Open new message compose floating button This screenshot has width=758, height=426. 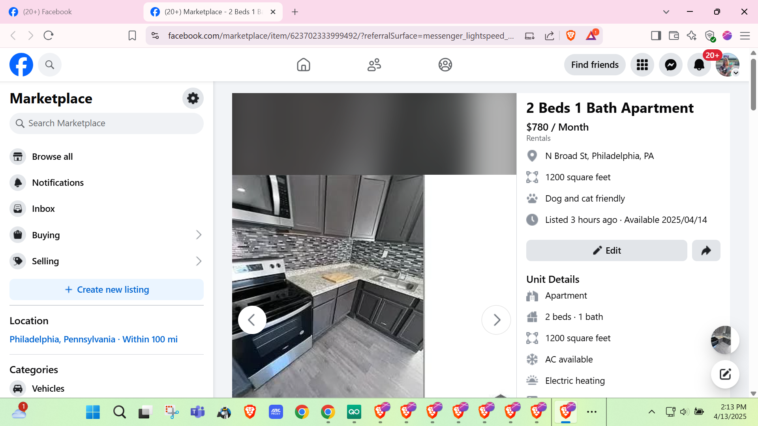pyautogui.click(x=725, y=374)
